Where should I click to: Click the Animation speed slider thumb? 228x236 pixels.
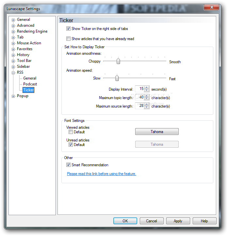click(117, 78)
